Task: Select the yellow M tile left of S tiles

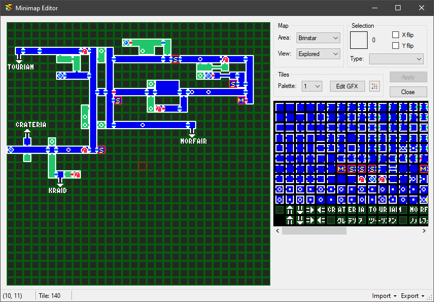Action: pyautogui.click(x=341, y=168)
